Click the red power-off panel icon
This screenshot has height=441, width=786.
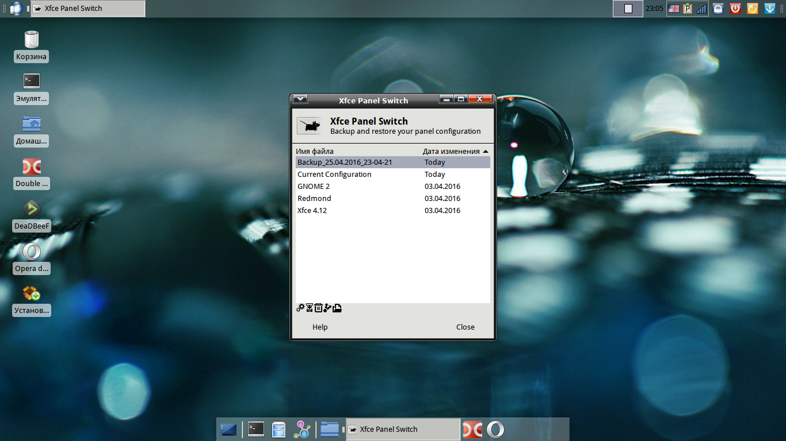tap(735, 9)
